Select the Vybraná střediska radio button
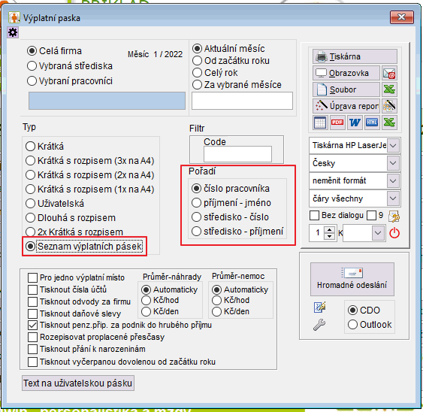423x412 pixels. (x=32, y=66)
